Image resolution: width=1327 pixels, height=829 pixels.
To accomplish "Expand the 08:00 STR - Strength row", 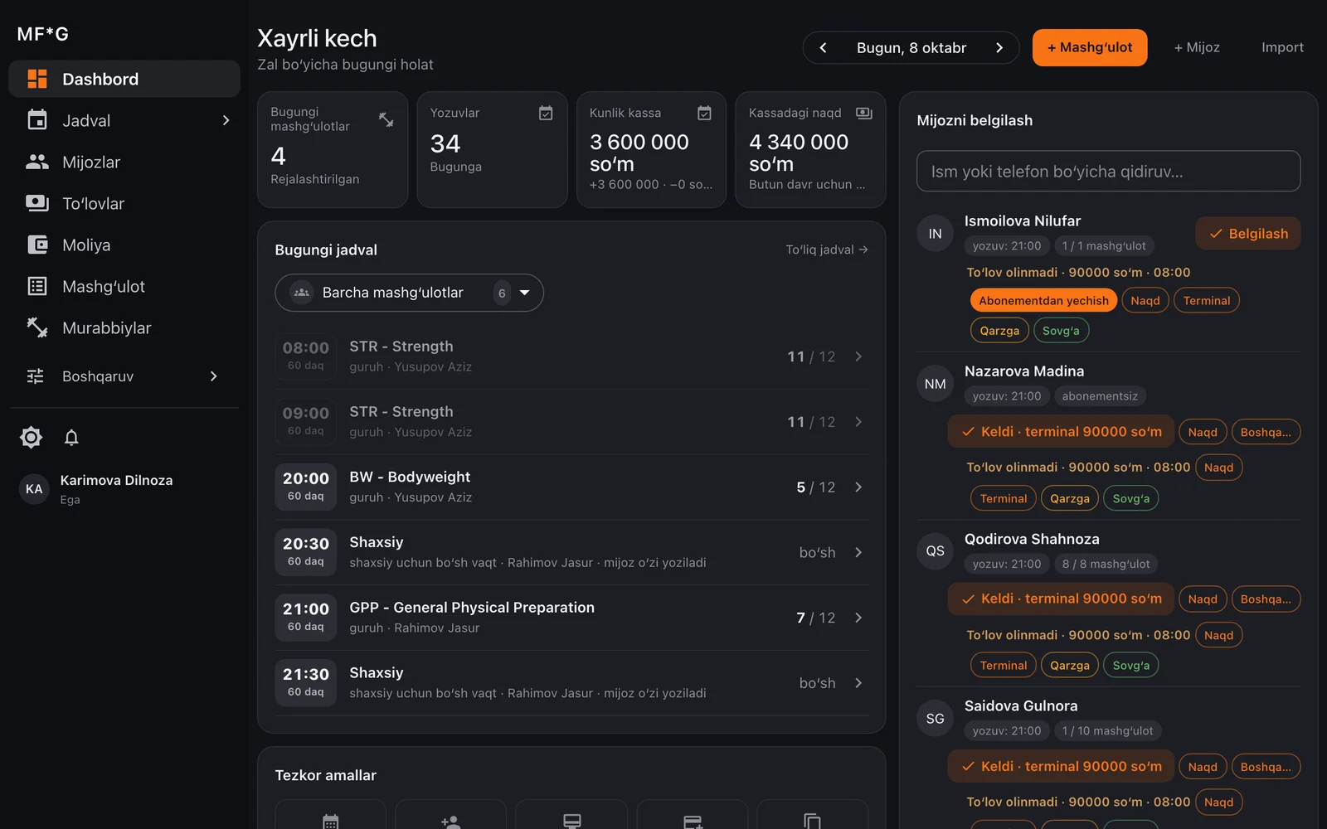I will tap(571, 356).
